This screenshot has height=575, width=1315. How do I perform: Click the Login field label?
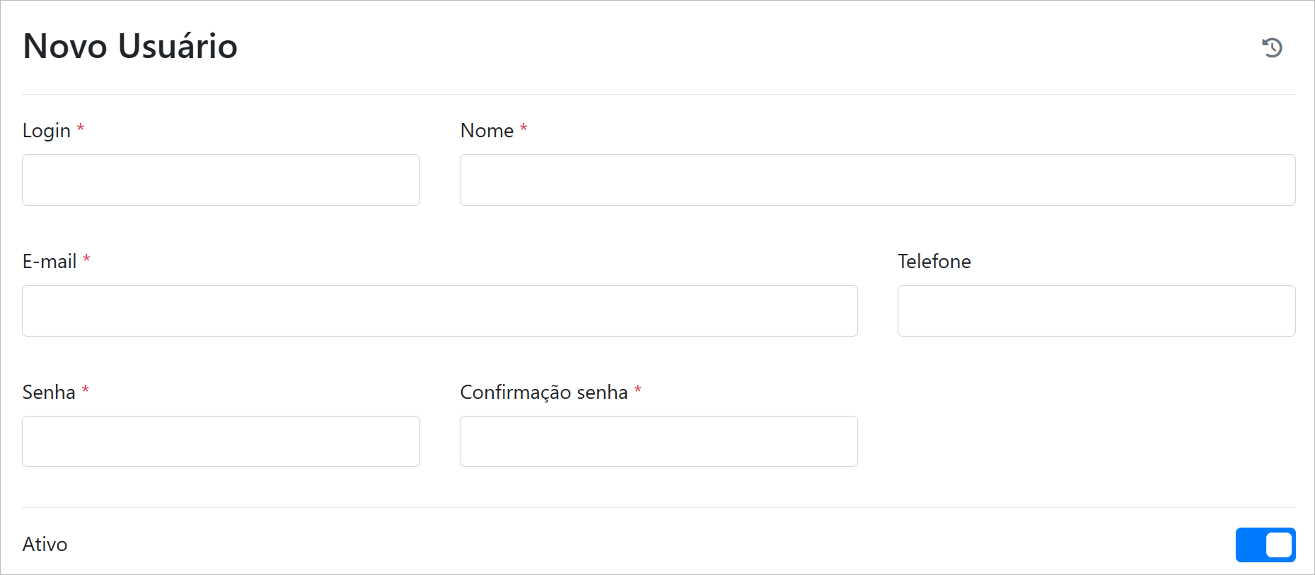click(x=47, y=131)
